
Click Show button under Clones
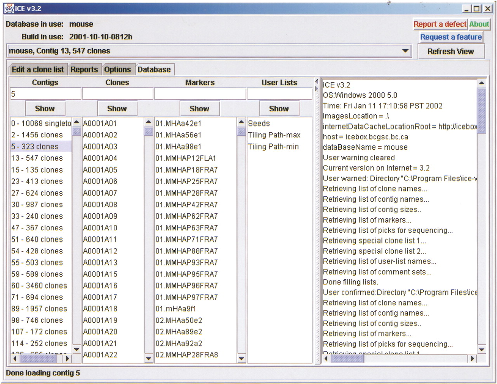tap(117, 109)
